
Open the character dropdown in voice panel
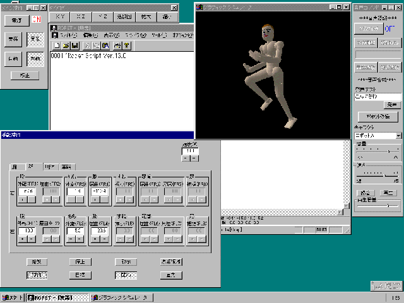(x=399, y=136)
